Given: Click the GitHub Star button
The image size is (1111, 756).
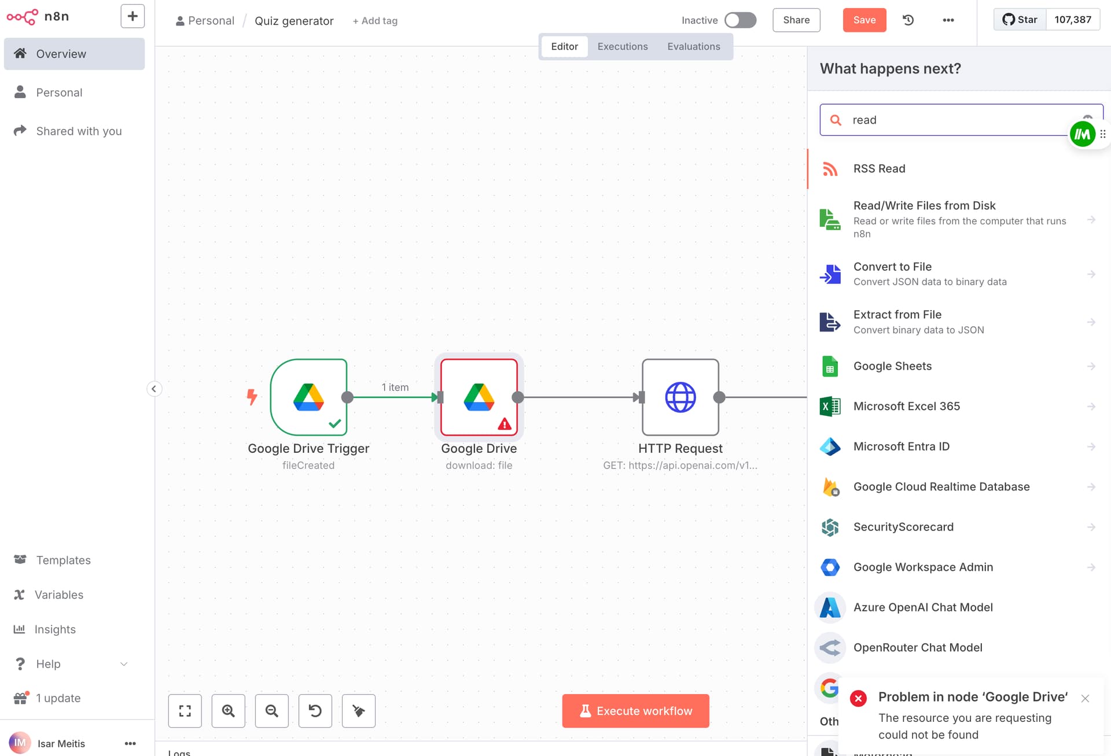Looking at the screenshot, I should coord(1020,20).
